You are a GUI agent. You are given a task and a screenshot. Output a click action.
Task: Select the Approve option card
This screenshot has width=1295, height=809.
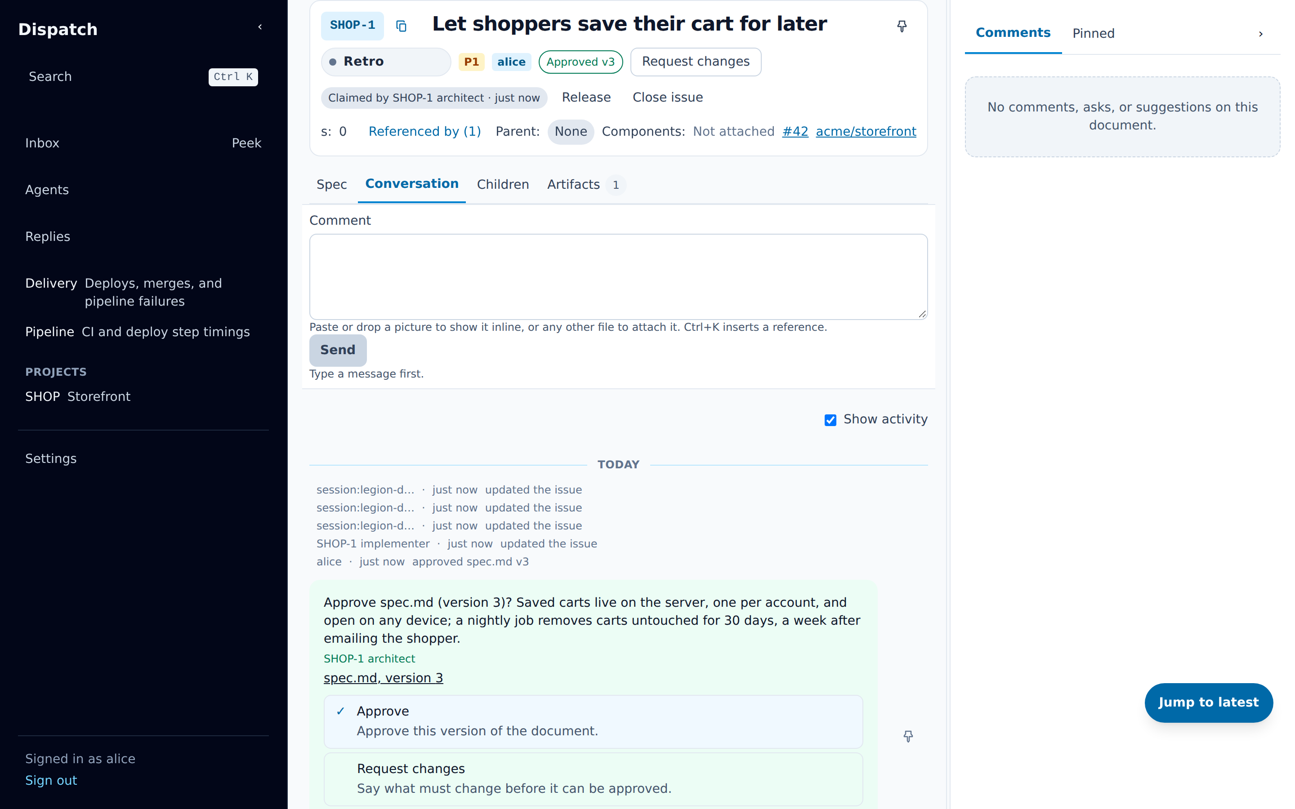point(593,721)
